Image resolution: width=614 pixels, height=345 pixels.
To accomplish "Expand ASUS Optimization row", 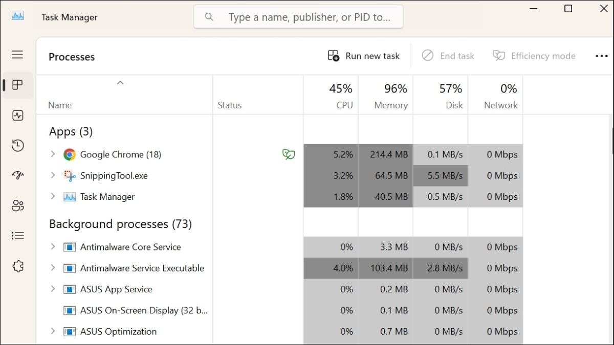I will [52, 331].
